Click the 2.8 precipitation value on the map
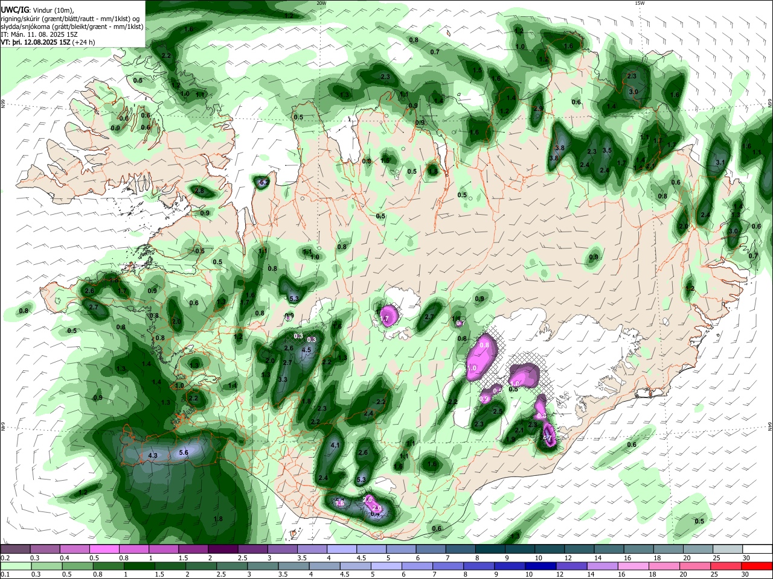This screenshot has height=579, width=773. tap(199, 191)
